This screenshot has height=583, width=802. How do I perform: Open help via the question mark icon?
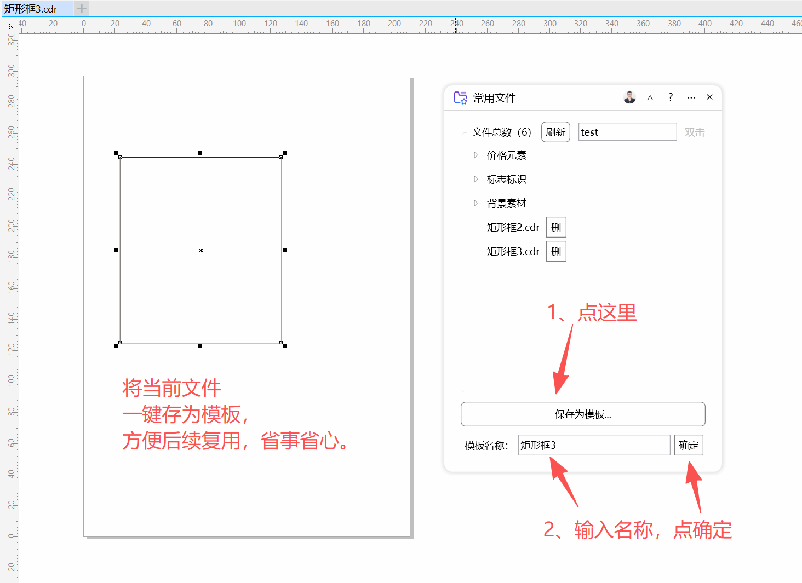(671, 97)
